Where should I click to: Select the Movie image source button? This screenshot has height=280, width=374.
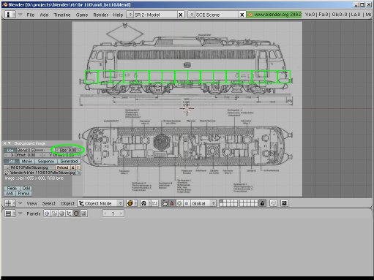click(x=27, y=162)
